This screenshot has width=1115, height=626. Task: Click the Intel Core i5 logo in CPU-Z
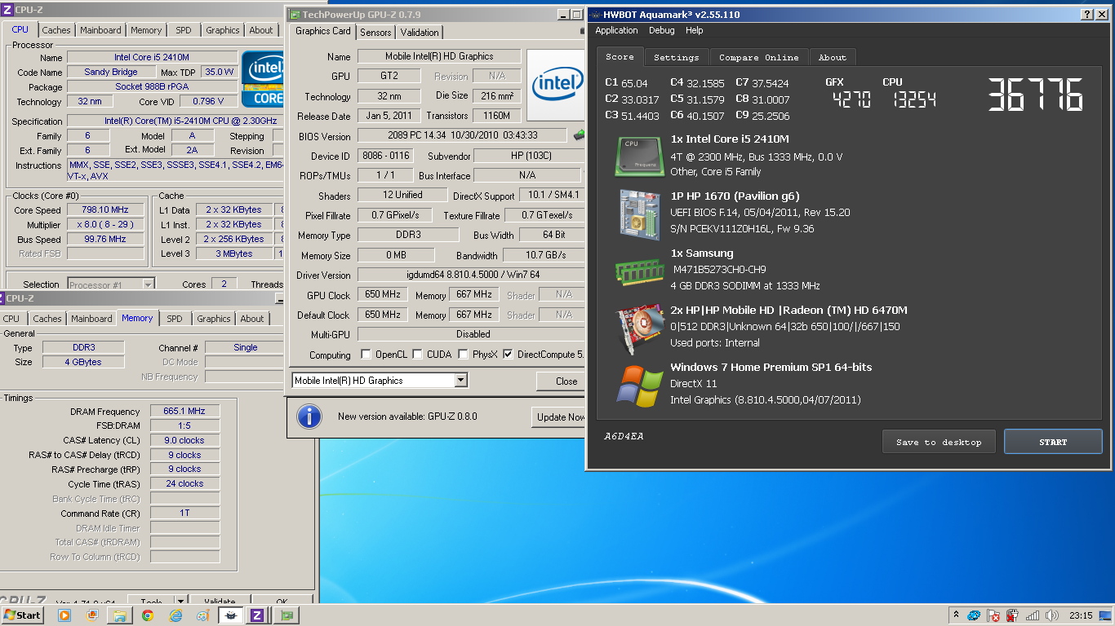pyautogui.click(x=263, y=80)
